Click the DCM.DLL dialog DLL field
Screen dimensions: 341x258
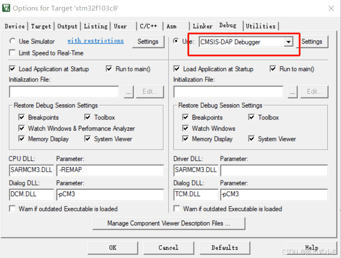pyautogui.click(x=32, y=194)
